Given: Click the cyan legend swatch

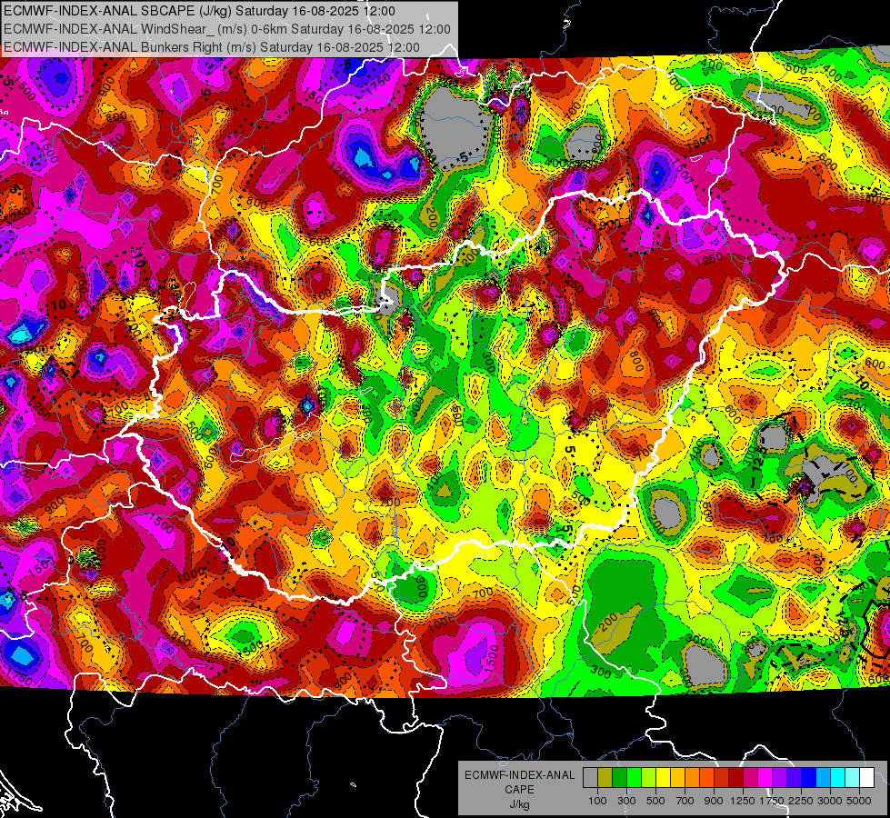Looking at the screenshot, I should pos(838,778).
